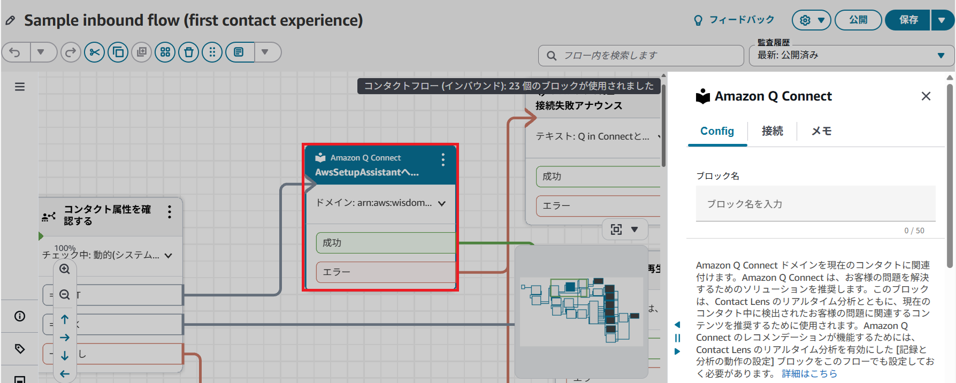Pan the canvas left with arrow
The image size is (956, 383).
tap(65, 374)
